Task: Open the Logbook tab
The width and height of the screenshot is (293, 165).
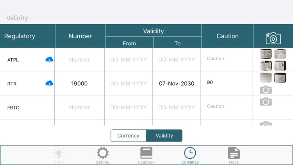Action: click(146, 156)
